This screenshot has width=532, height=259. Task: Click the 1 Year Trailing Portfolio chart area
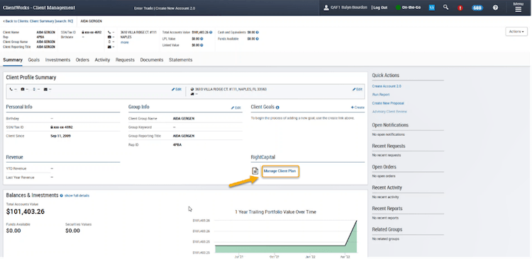coord(286,236)
